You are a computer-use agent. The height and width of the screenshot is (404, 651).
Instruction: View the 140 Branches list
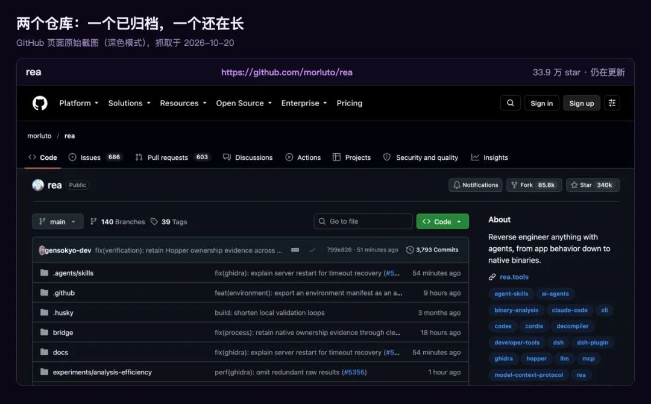tap(118, 222)
